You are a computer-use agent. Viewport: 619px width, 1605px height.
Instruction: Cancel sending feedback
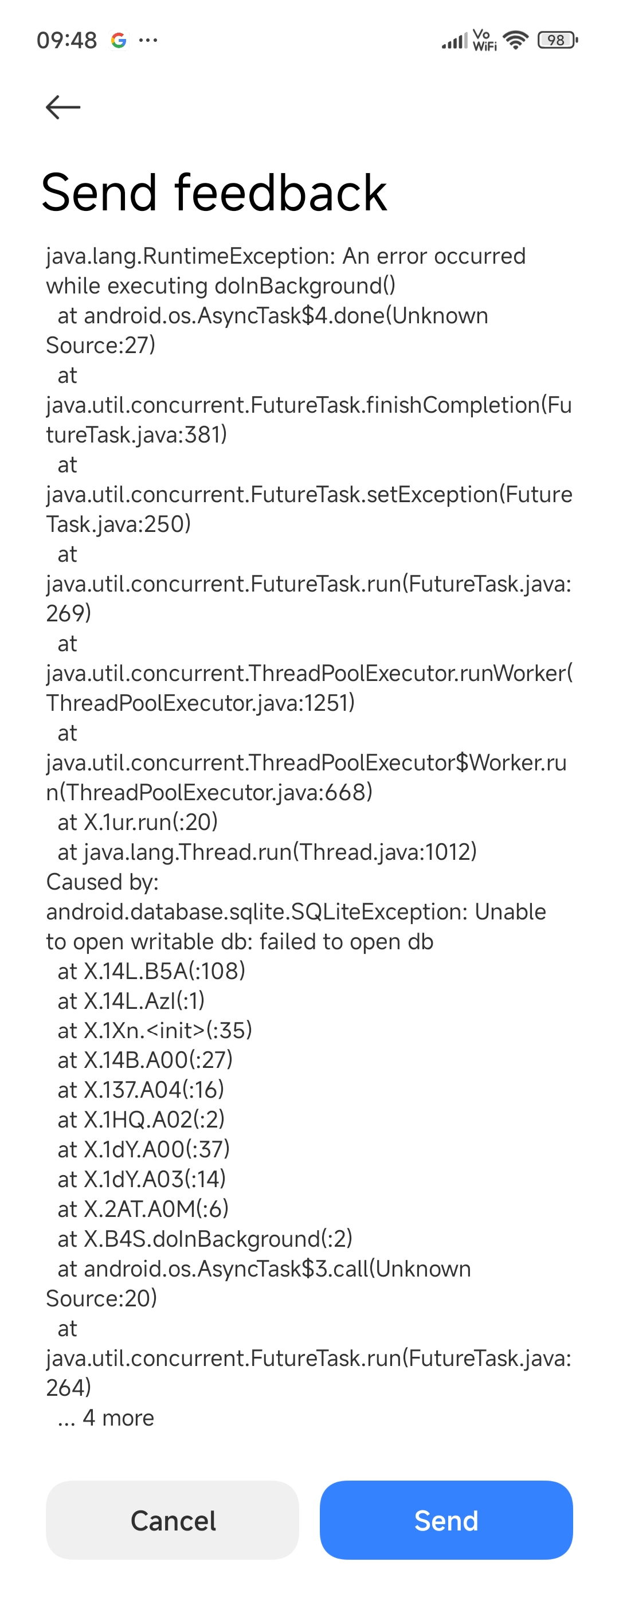173,1520
